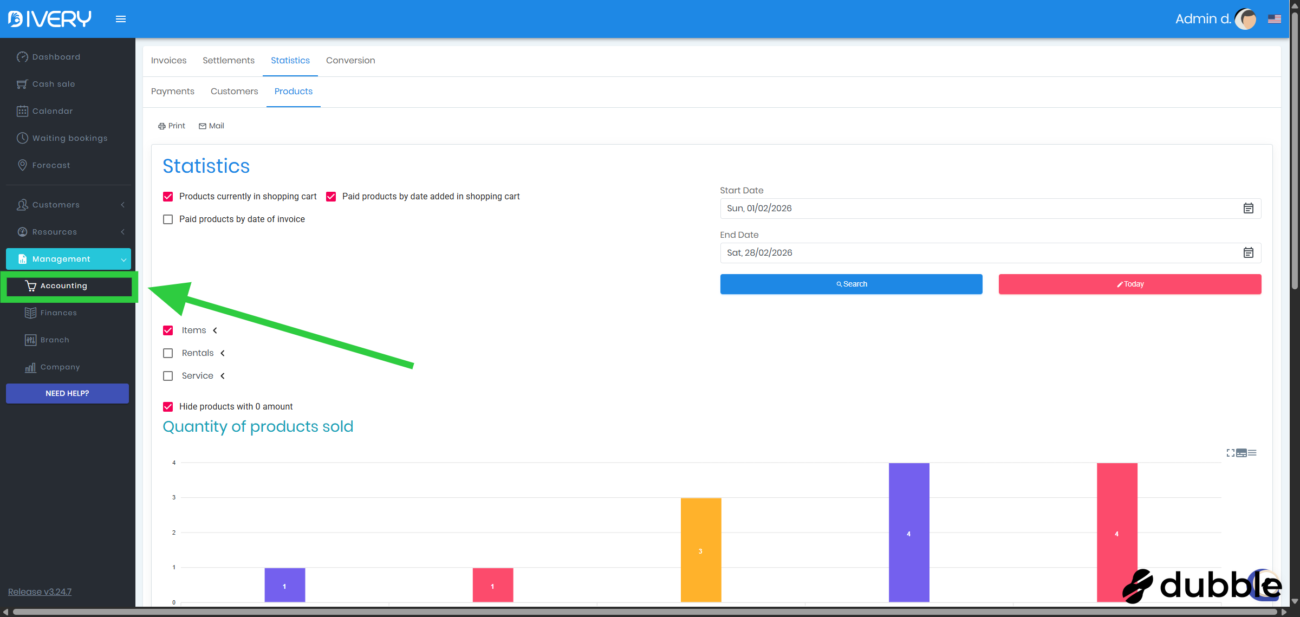Image resolution: width=1300 pixels, height=617 pixels.
Task: Enable Paid products by date of invoice
Action: pos(168,219)
